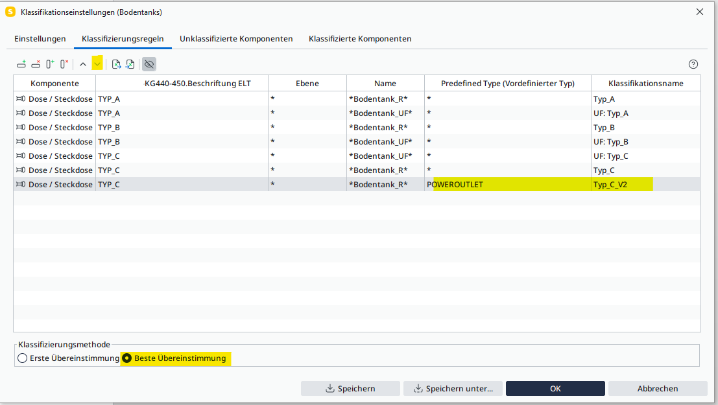The image size is (718, 405).
Task: Move selected rule up with arrow
Action: [83, 64]
